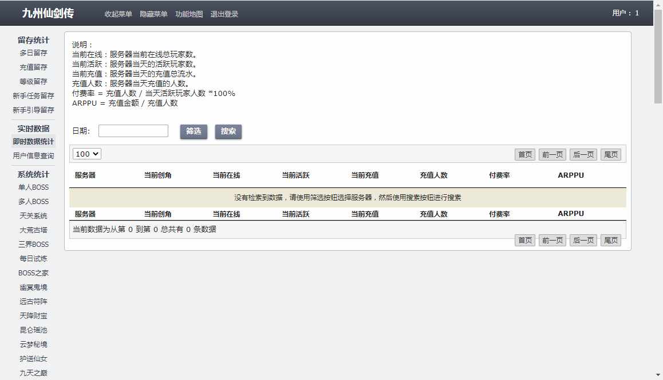663x380 pixels.
Task: Click the 当前创角 column header in top row
Action: (157, 175)
